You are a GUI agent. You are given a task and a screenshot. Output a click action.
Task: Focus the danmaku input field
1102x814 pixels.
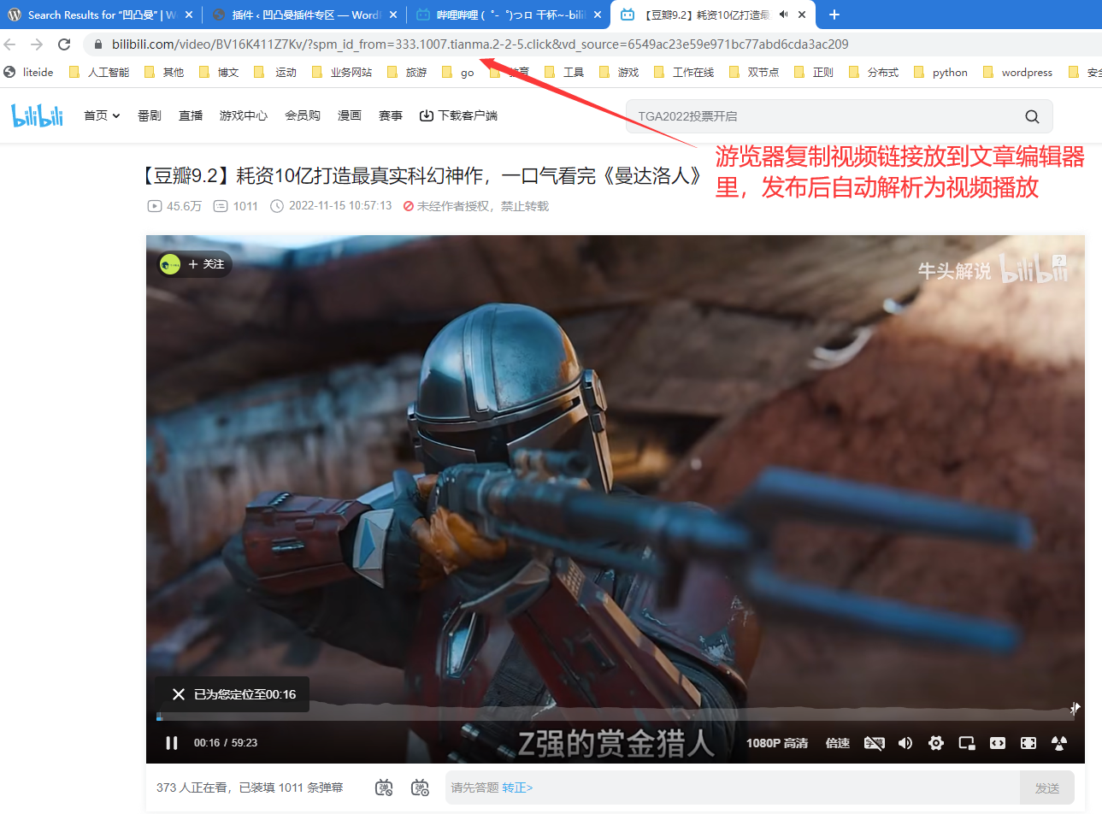(x=733, y=787)
